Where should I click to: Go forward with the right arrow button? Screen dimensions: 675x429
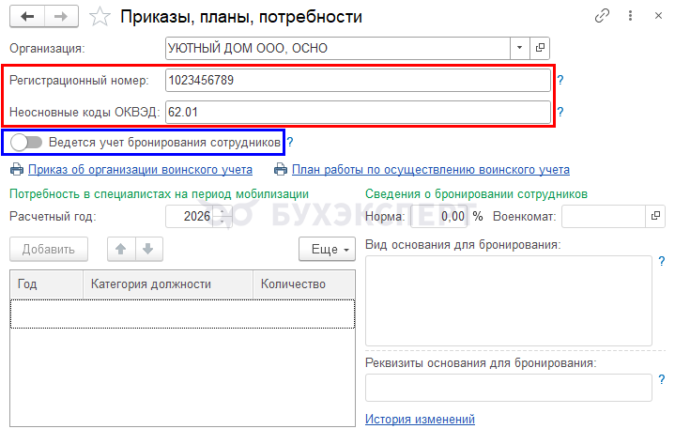point(61,17)
